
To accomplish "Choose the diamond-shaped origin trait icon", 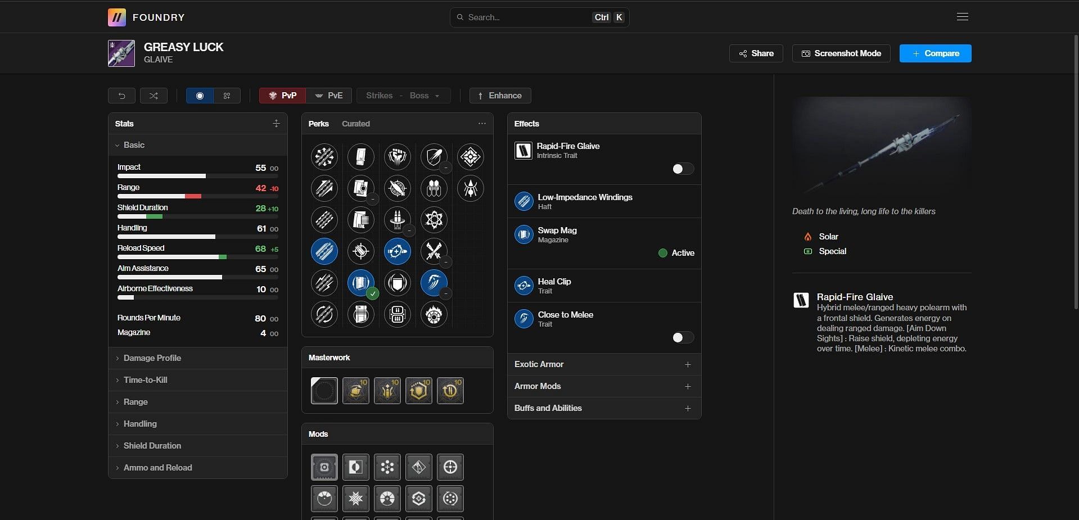I will (x=470, y=157).
